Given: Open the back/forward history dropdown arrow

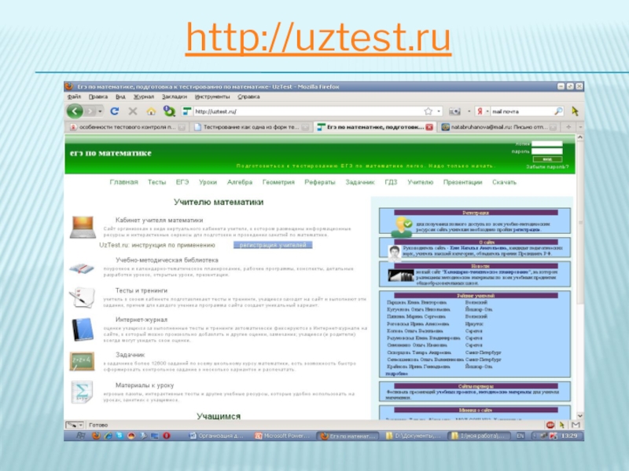Looking at the screenshot, I should (101, 111).
